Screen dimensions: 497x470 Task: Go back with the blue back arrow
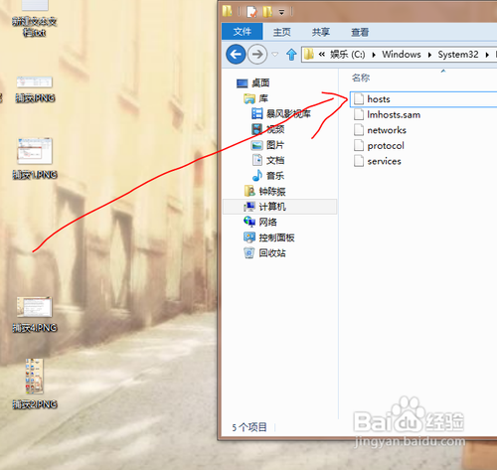pyautogui.click(x=236, y=54)
